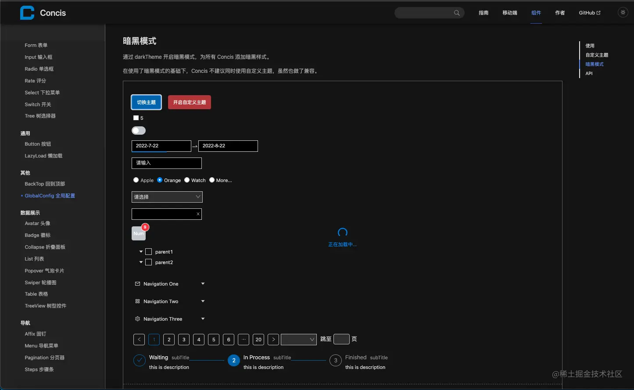634x390 pixels.
Task: Check the parent2 tree checkbox
Action: pyautogui.click(x=149, y=262)
